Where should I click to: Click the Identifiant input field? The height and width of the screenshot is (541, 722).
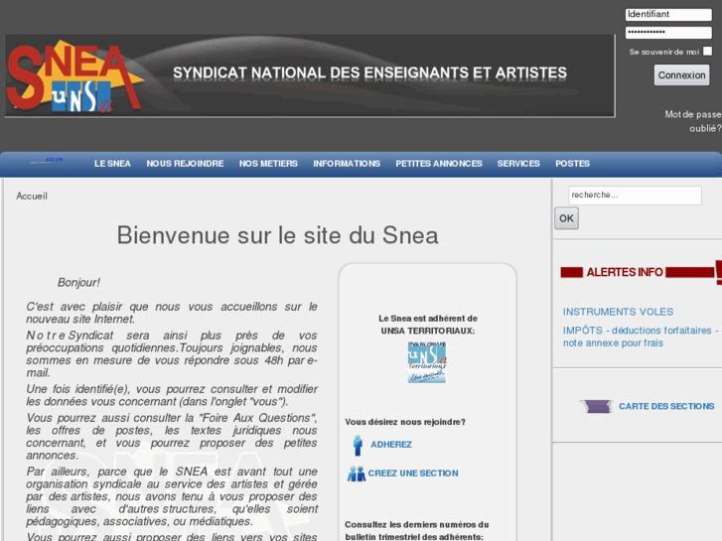(x=668, y=15)
